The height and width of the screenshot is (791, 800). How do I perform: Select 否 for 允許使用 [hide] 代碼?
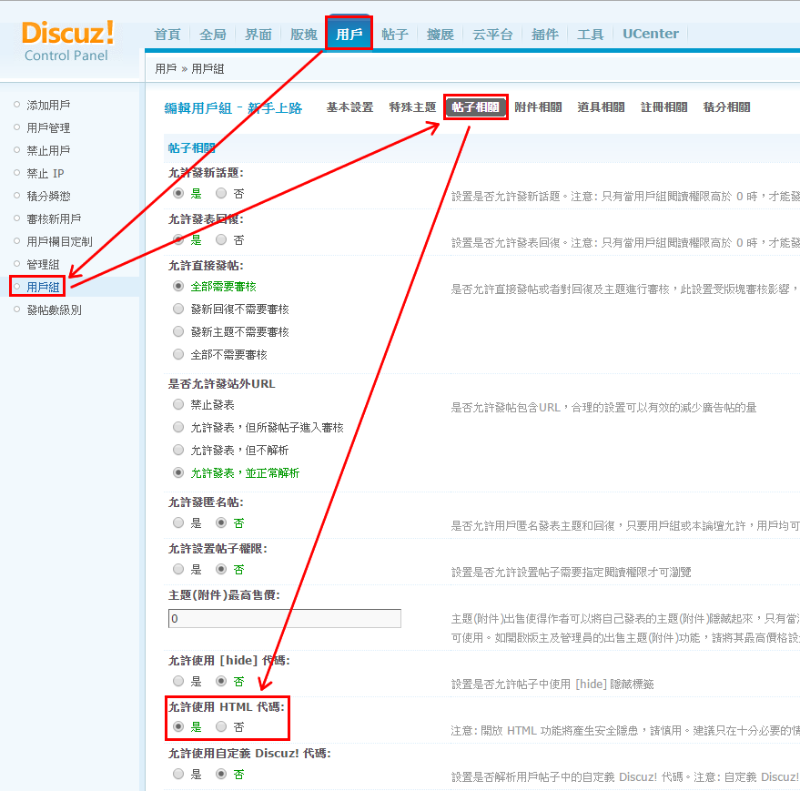[x=221, y=681]
